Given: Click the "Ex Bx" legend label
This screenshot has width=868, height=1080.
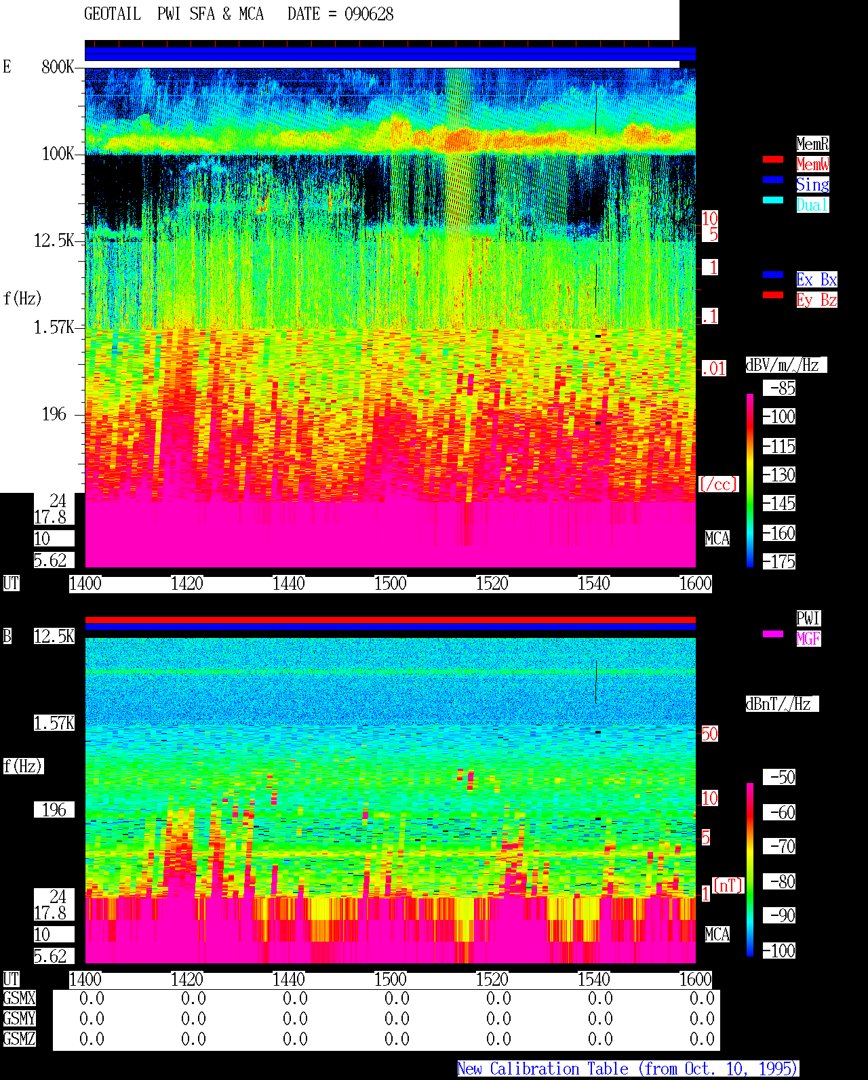Looking at the screenshot, I should pyautogui.click(x=816, y=279).
